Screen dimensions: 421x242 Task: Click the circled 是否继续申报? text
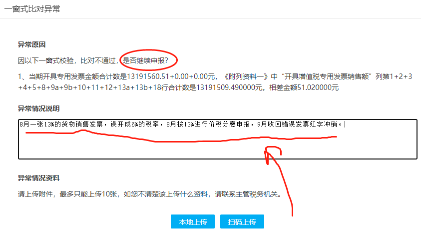[x=145, y=60]
